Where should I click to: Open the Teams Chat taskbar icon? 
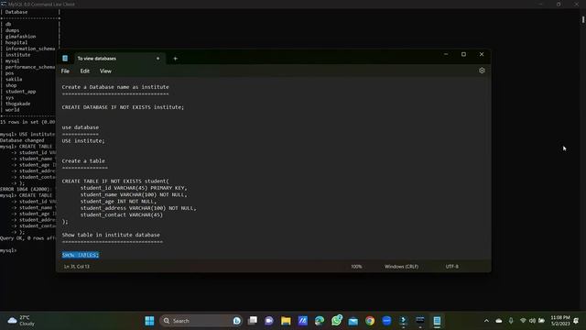coord(269,321)
